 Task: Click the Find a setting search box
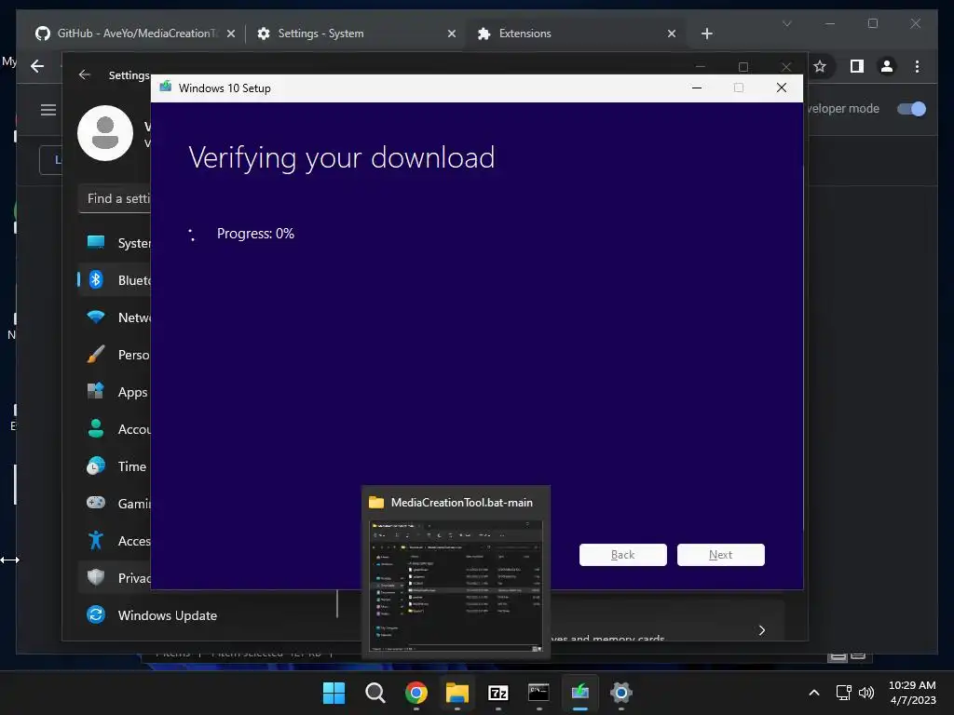115,199
